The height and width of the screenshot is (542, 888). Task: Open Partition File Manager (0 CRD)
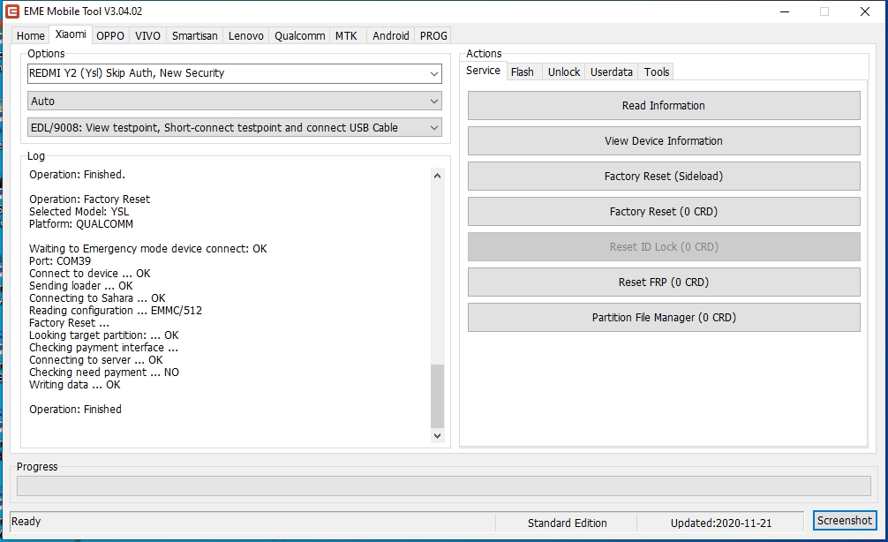click(x=664, y=317)
